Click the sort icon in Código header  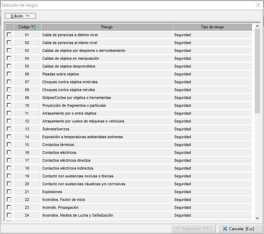[x=33, y=27]
